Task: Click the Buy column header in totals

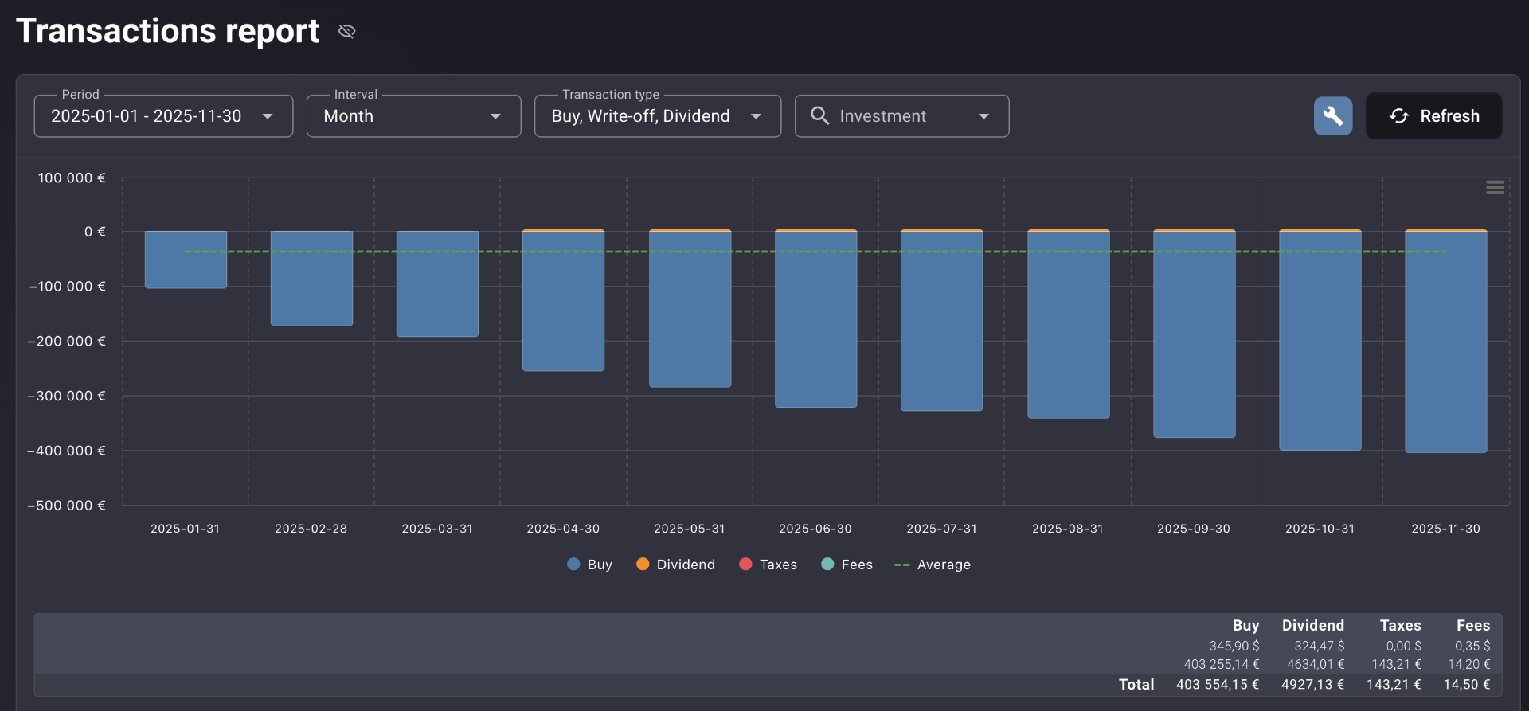Action: (1245, 626)
